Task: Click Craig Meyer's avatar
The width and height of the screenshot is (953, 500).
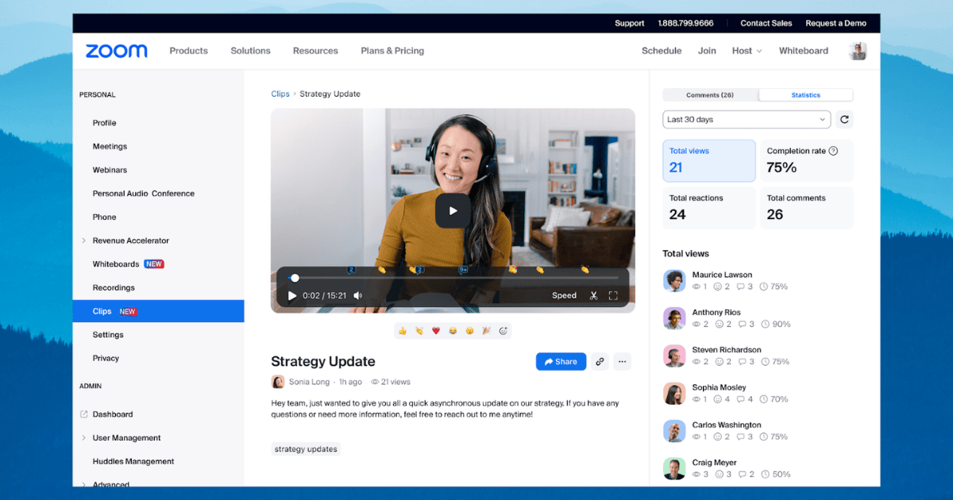Action: [x=674, y=468]
